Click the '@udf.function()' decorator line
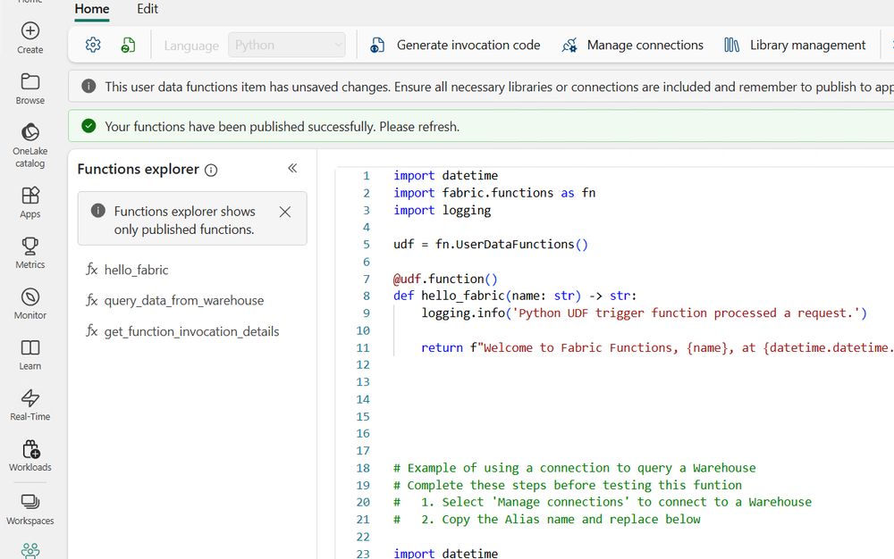Image resolution: width=894 pixels, height=559 pixels. click(x=445, y=279)
